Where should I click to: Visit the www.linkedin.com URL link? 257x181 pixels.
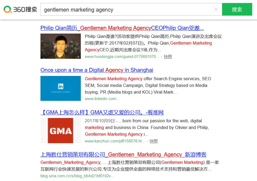(102, 99)
